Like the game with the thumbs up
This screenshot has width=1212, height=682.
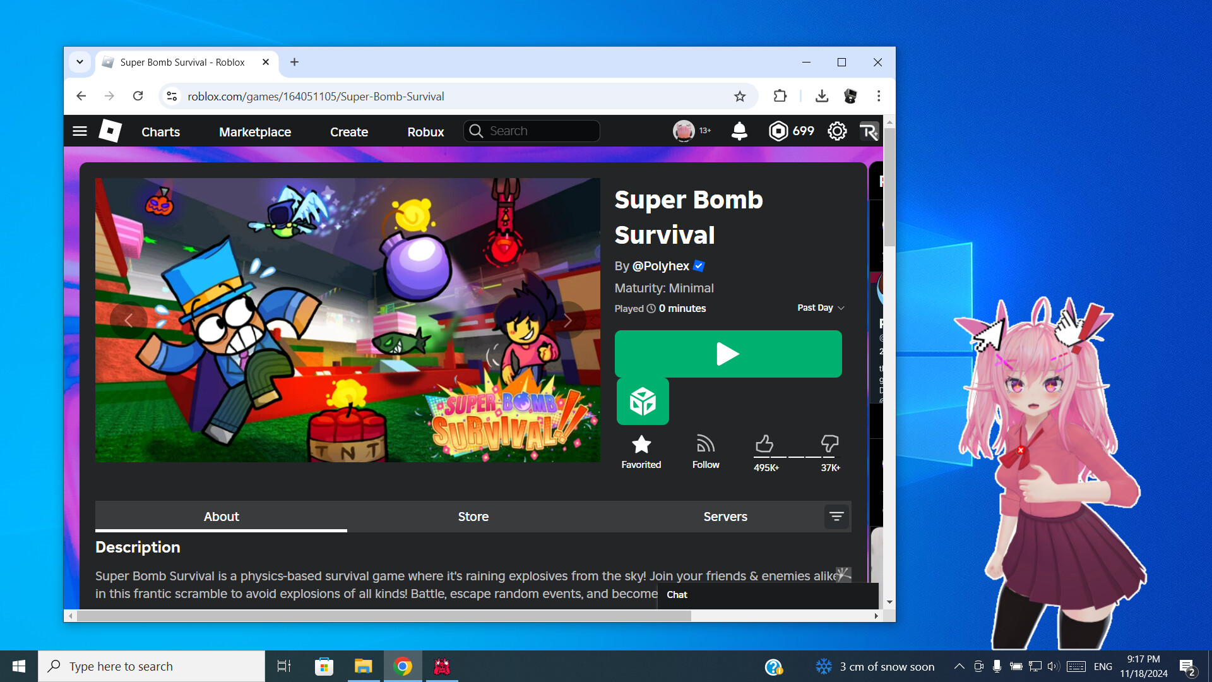765,444
